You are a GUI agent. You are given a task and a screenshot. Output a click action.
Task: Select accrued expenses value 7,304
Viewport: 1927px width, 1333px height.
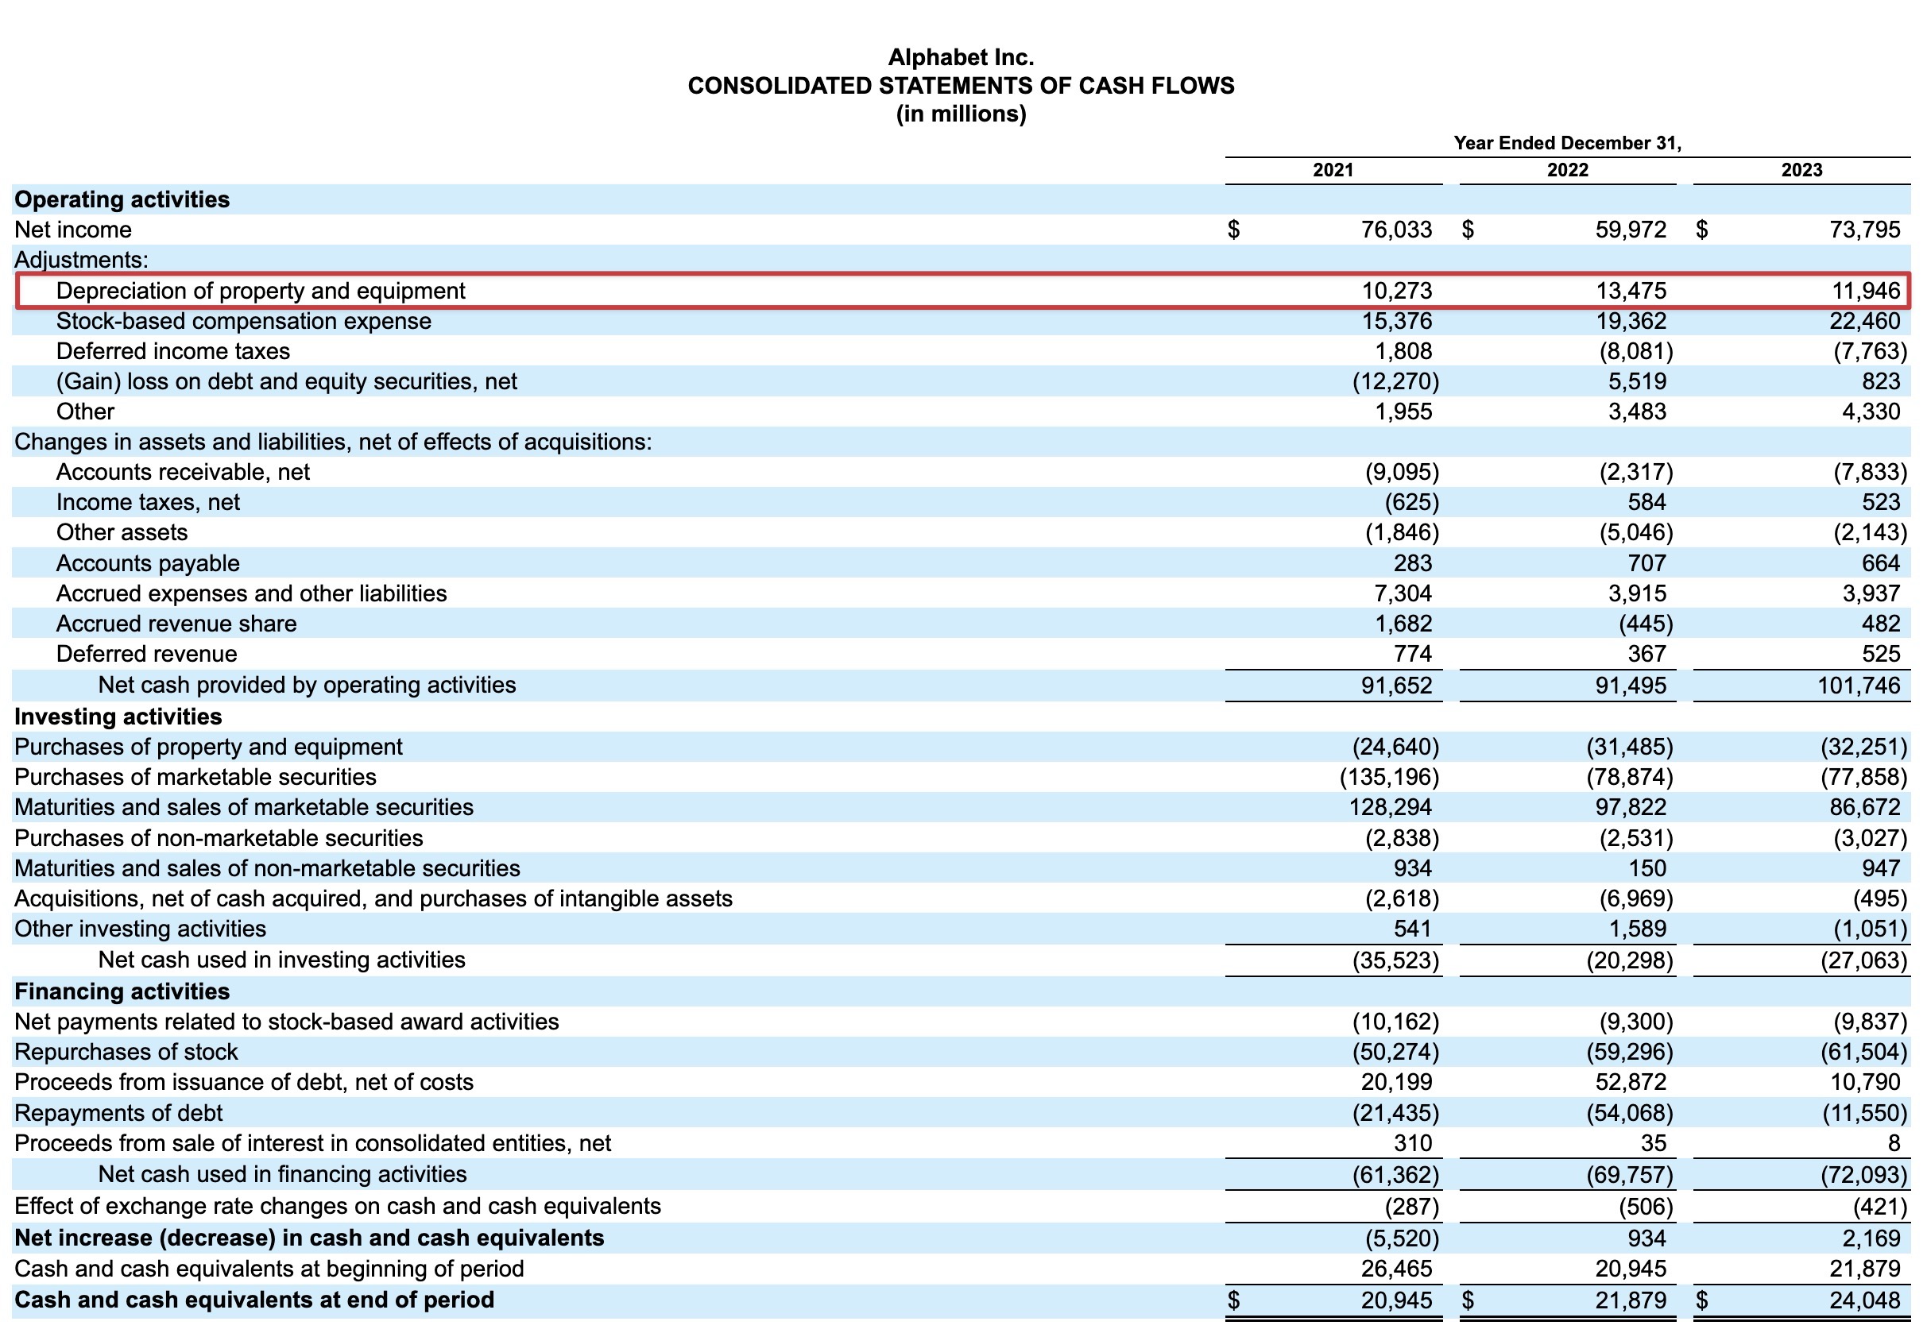1403,594
